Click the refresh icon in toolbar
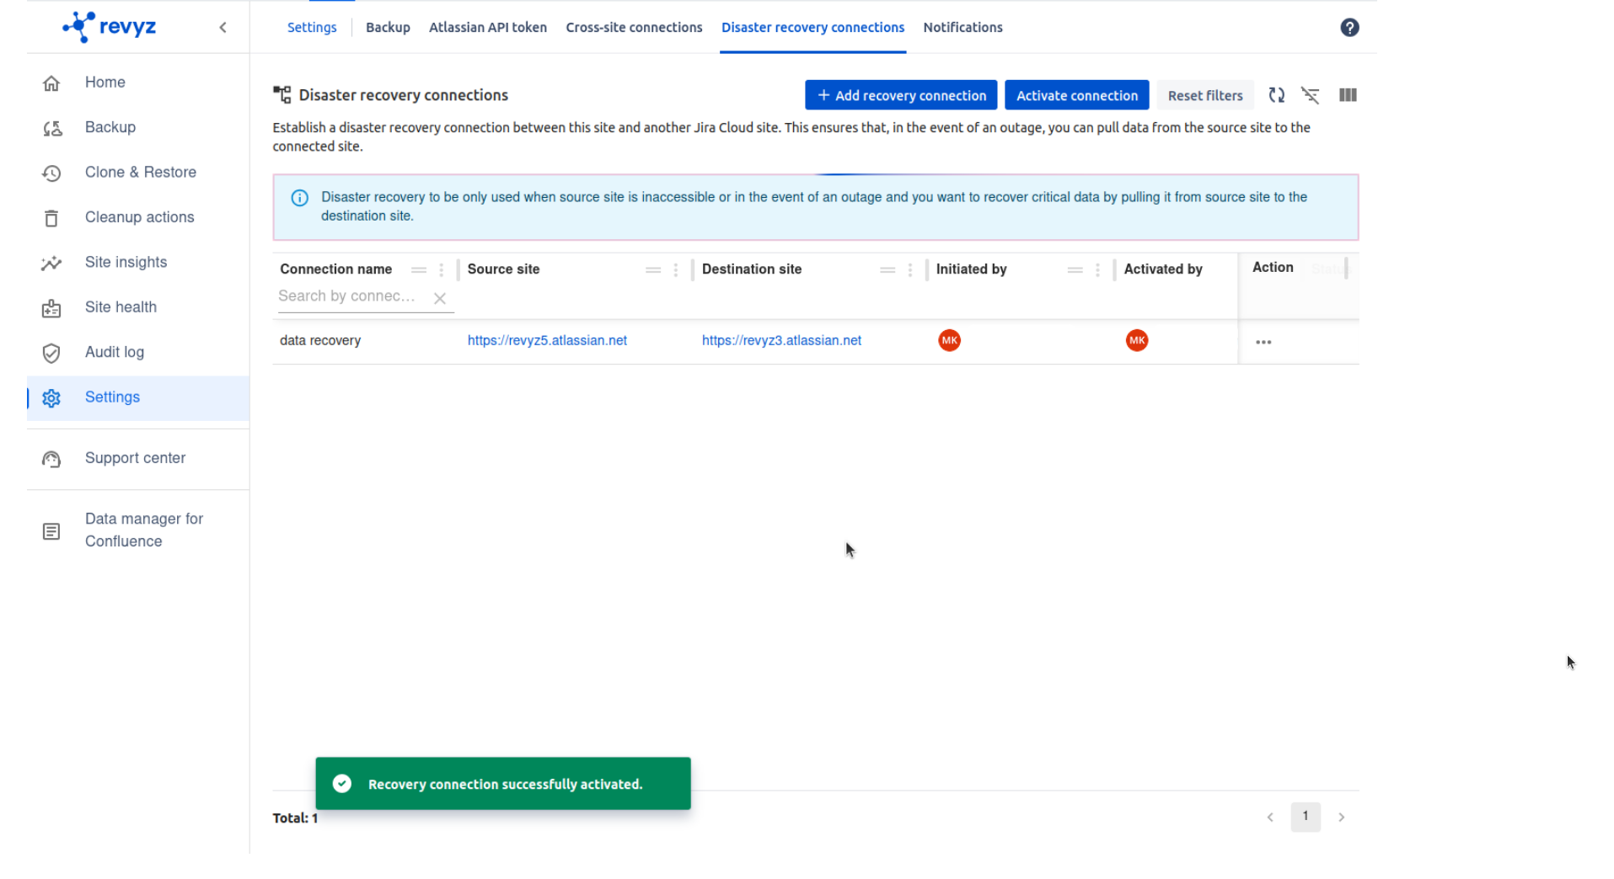The width and height of the screenshot is (1614, 879). [x=1276, y=95]
